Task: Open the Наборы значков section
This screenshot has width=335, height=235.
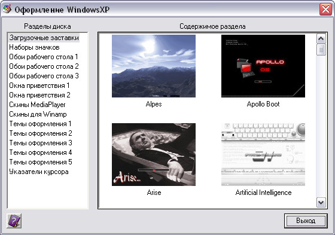Action: coord(34,47)
